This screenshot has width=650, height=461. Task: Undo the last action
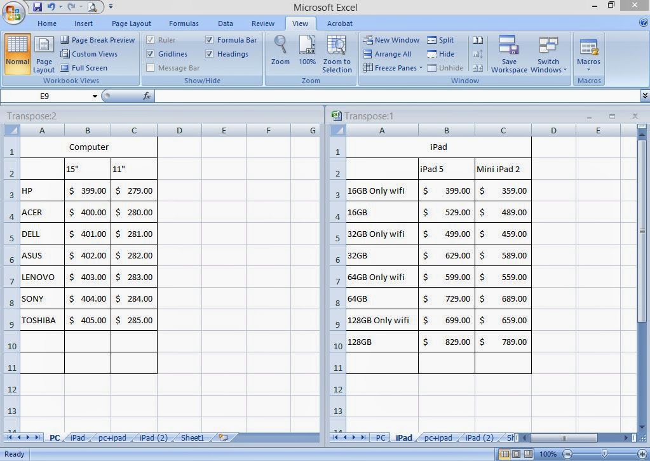pyautogui.click(x=51, y=6)
